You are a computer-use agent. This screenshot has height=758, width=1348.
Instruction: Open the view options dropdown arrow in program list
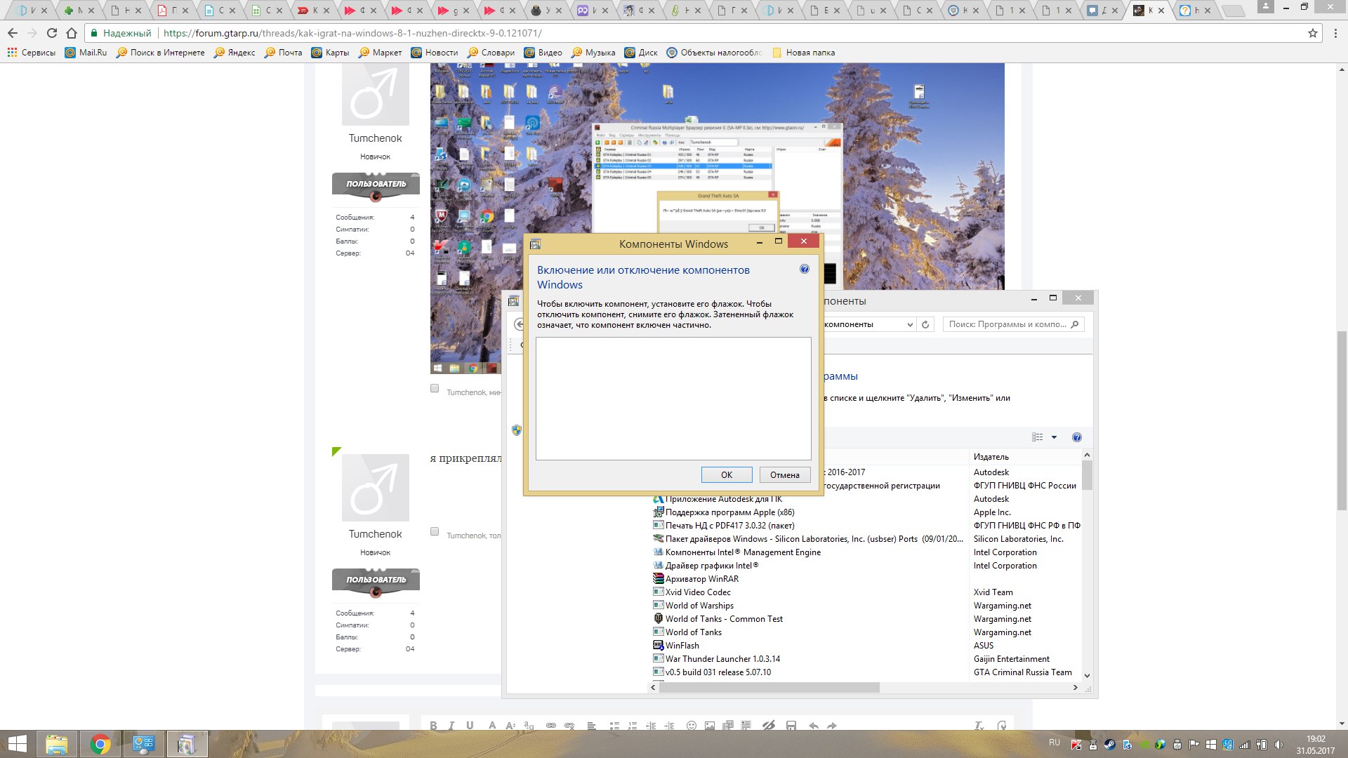[1054, 437]
